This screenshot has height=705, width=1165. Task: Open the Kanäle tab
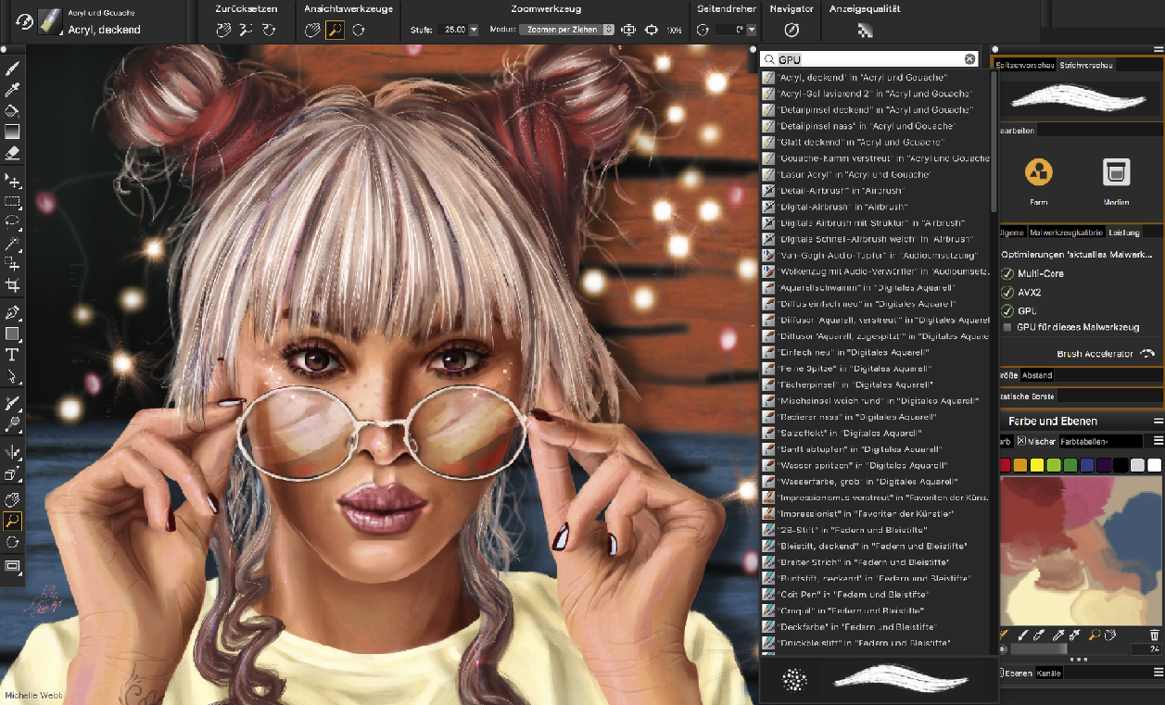1048,674
